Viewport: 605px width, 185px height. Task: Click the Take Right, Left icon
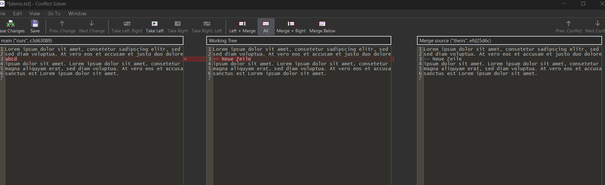tap(207, 24)
